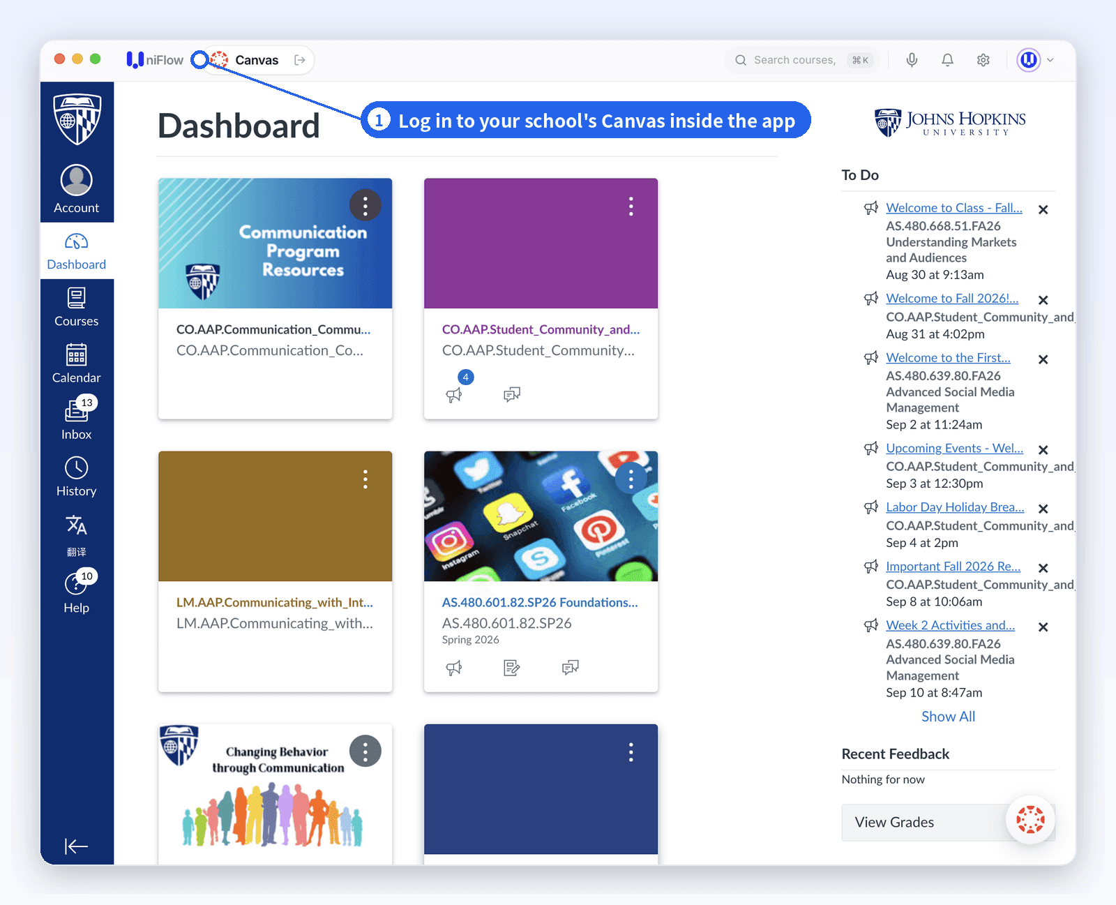
Task: Open Calendar in the sidebar
Action: [x=77, y=364]
